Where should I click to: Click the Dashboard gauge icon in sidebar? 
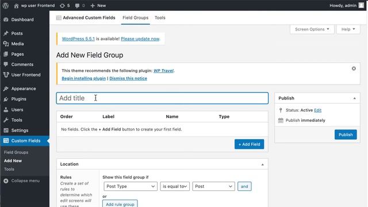tap(6, 20)
